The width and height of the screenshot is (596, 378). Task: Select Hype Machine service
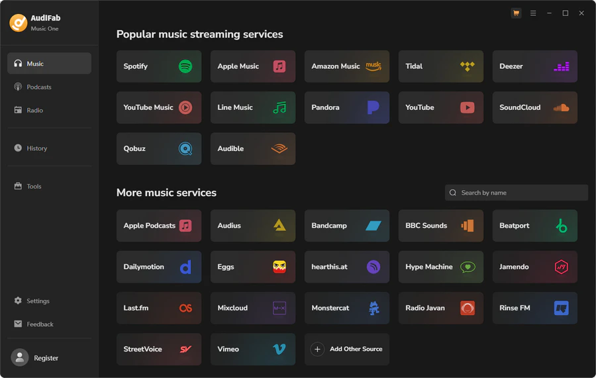pyautogui.click(x=441, y=267)
